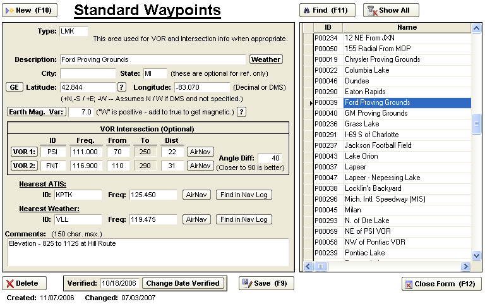
Task: Click ID cell P00290
Action: (x=328, y=92)
